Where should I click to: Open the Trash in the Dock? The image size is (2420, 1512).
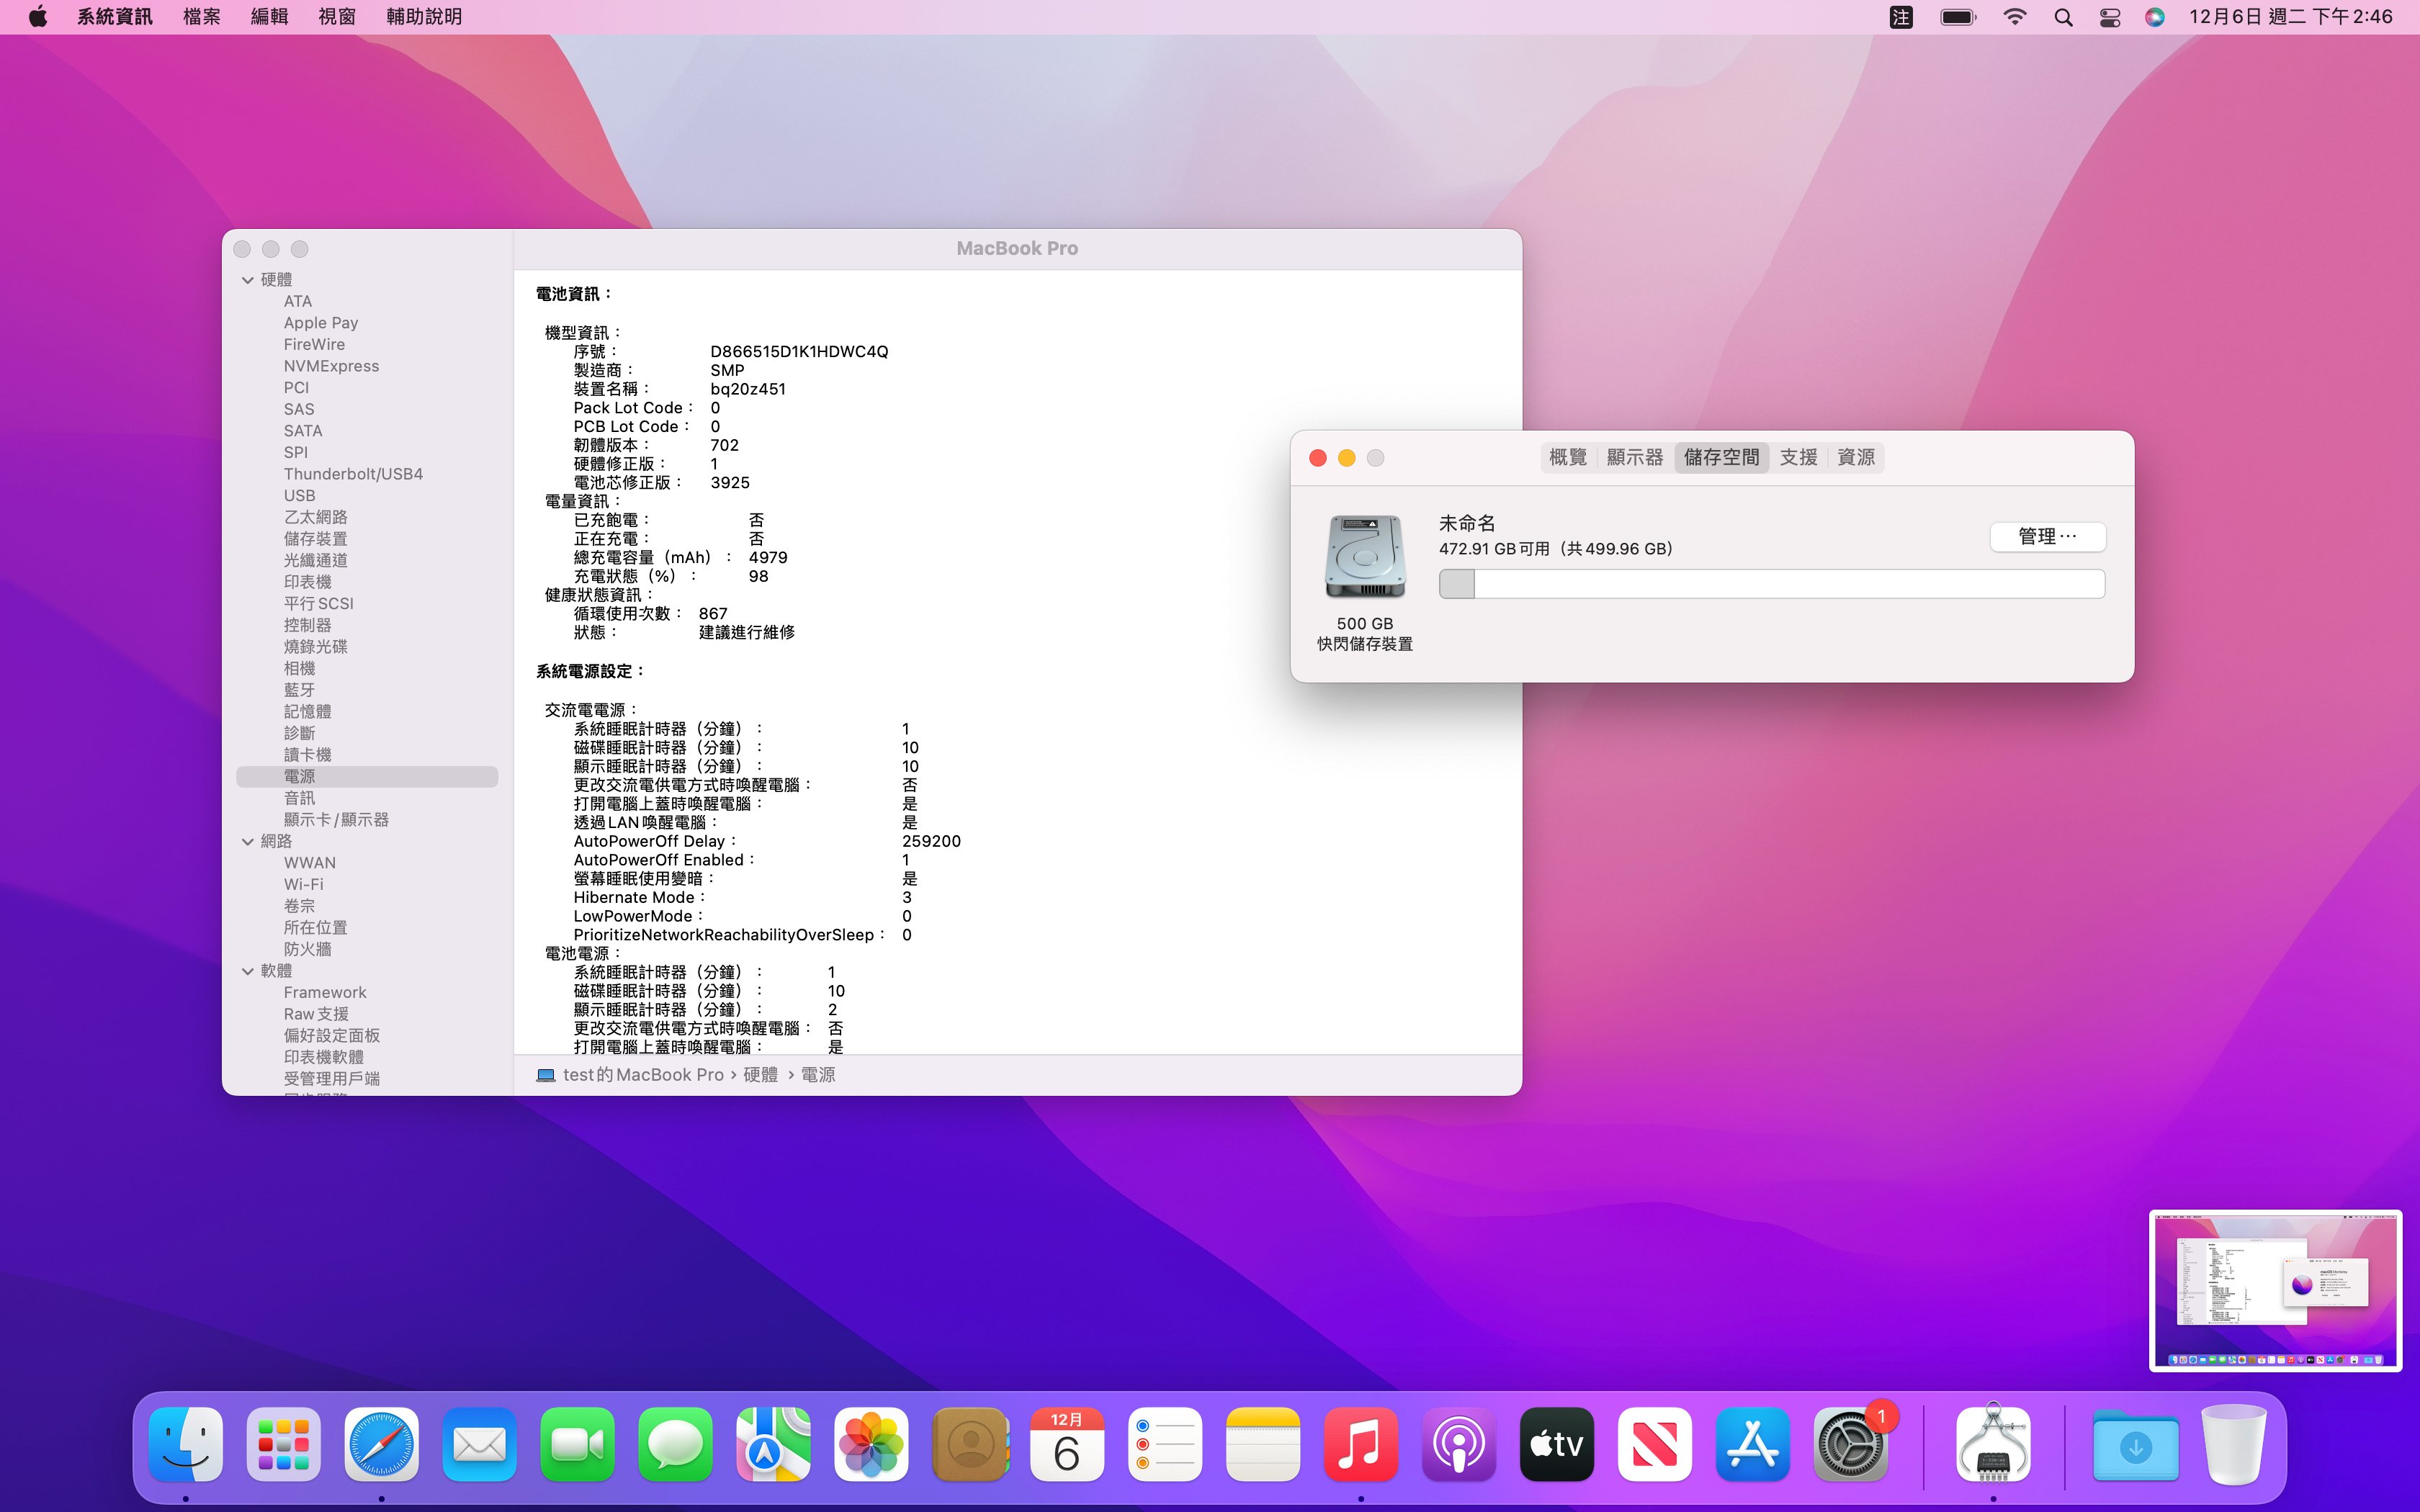(x=2234, y=1444)
